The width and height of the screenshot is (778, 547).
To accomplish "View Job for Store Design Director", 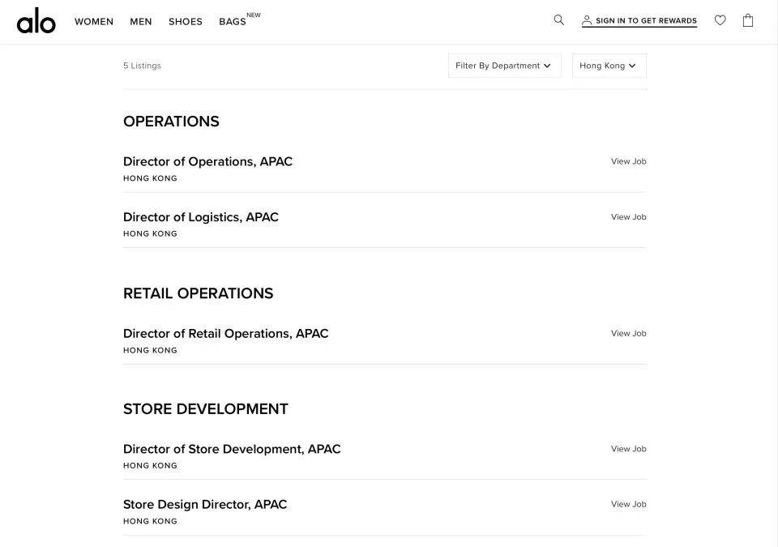I will pos(628,505).
